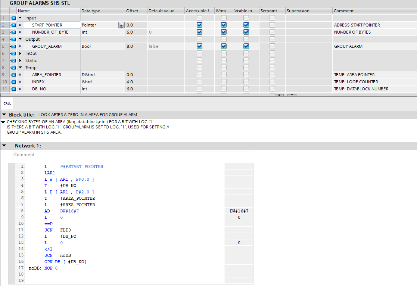The image size is (417, 286).
Task: Expand the InOut section
Action: point(20,53)
